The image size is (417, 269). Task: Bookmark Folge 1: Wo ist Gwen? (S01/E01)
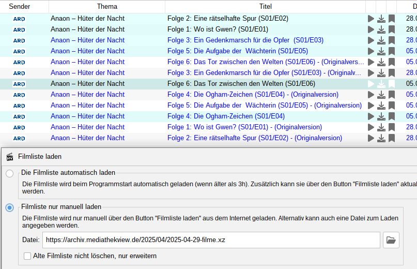tap(392, 29)
